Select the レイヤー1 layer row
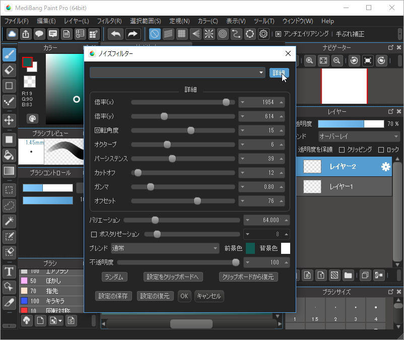 tap(344, 186)
